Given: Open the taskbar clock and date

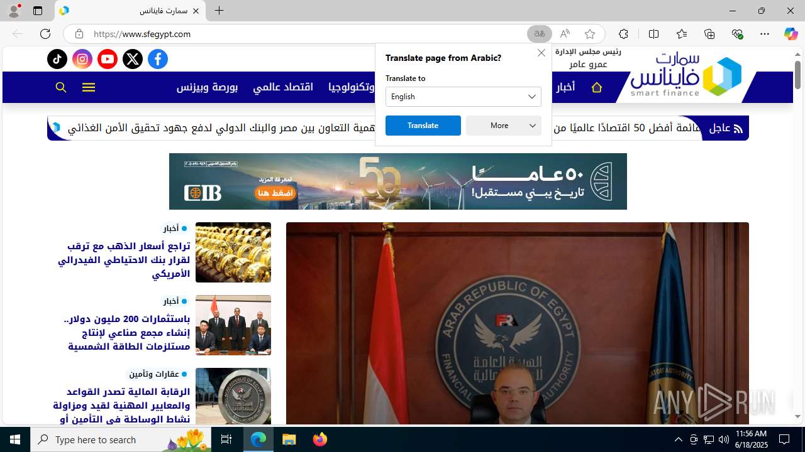Looking at the screenshot, I should click(752, 439).
